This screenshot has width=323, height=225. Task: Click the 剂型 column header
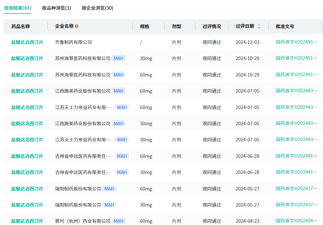point(177,26)
